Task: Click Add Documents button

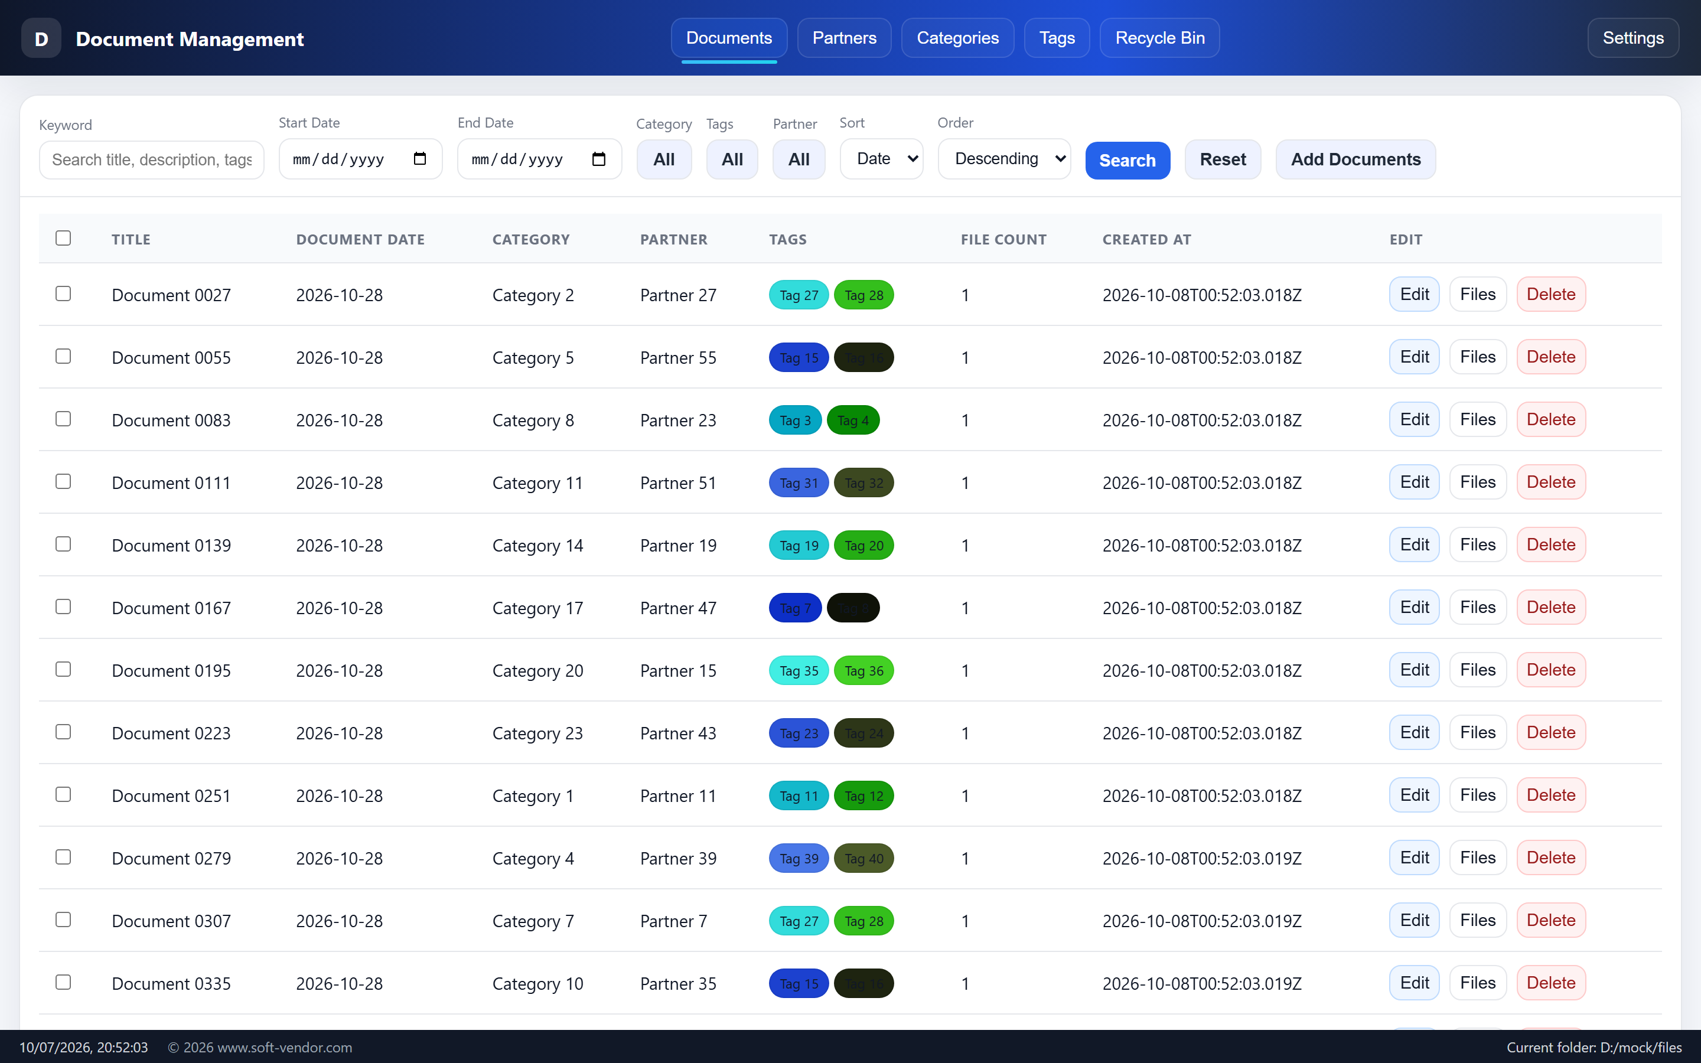Action: tap(1355, 159)
